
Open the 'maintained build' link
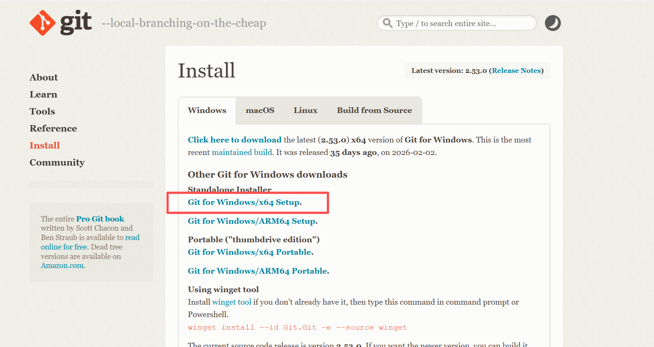242,152
